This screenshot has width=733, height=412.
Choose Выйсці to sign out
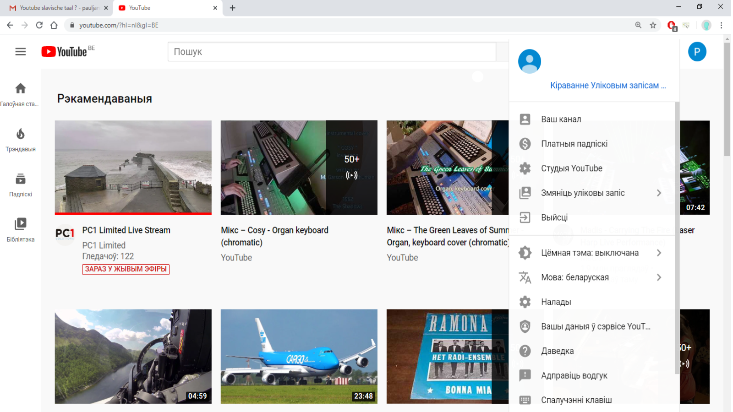point(554,217)
